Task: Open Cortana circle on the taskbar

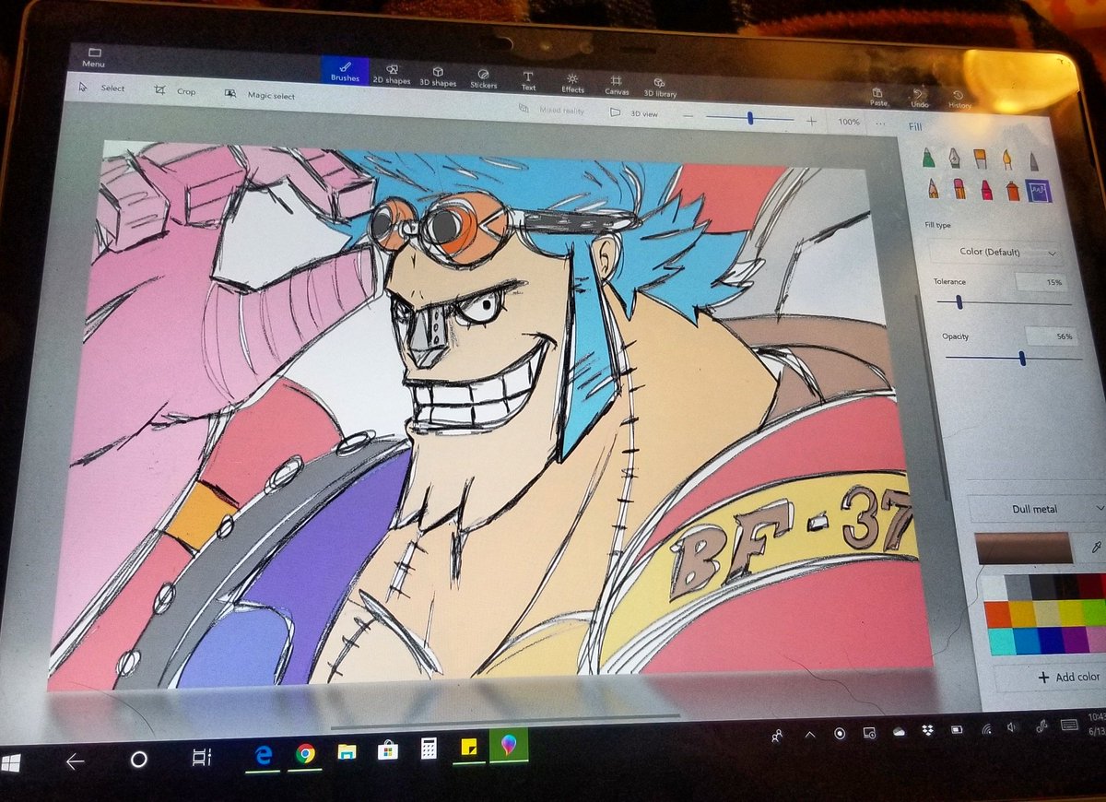Action: 138,760
